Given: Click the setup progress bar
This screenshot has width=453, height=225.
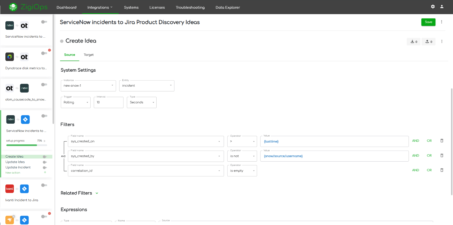Looking at the screenshot, I should click(x=27, y=145).
